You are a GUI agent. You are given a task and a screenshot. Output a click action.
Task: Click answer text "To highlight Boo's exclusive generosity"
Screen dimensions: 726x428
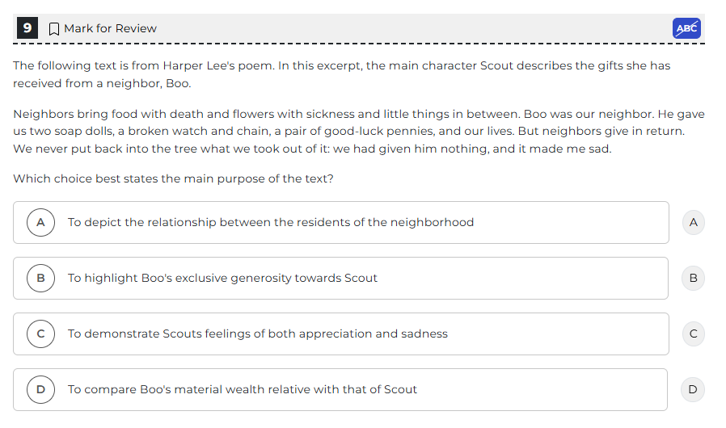pos(222,278)
